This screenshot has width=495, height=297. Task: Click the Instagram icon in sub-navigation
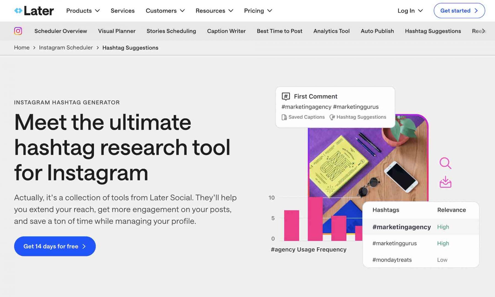18,31
